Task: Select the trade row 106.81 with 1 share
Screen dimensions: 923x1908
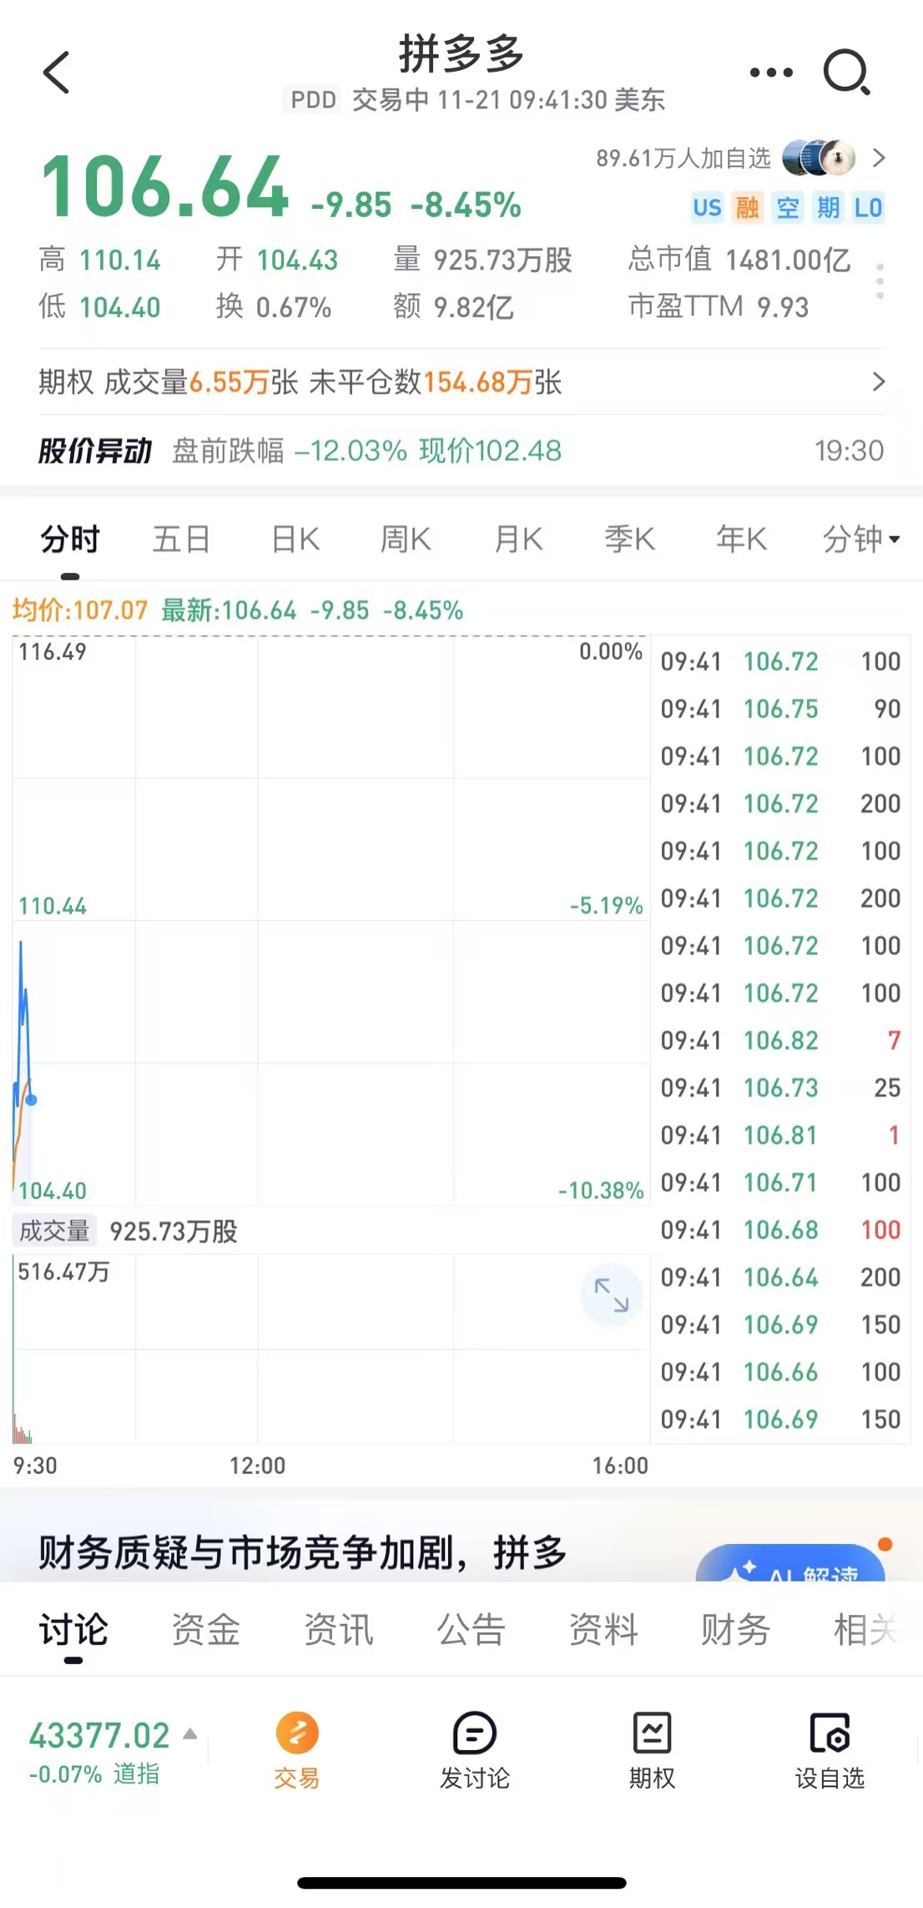Action: (x=780, y=1135)
